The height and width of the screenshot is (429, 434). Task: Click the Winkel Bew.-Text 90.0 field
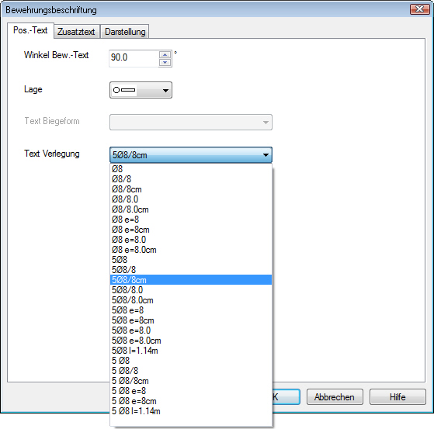pos(134,58)
